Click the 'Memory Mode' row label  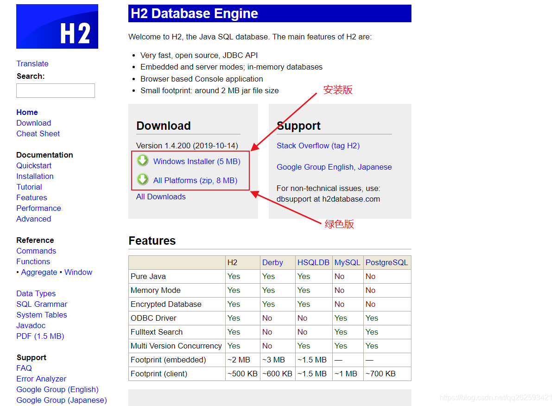[156, 290]
